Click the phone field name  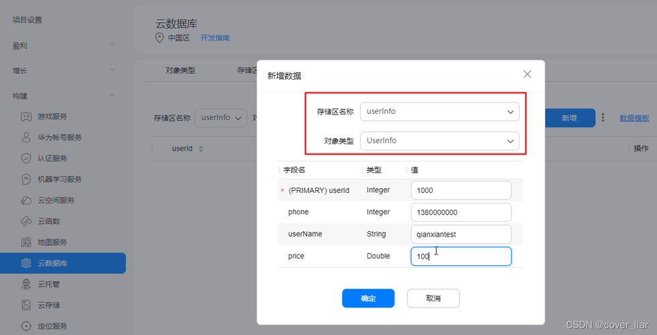click(x=298, y=212)
